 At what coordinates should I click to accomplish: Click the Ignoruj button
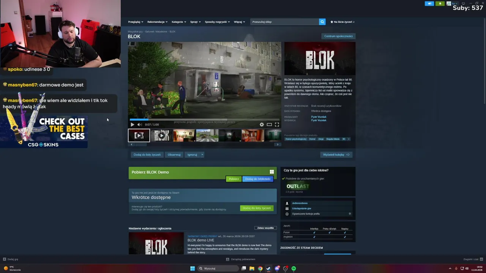[x=192, y=155]
